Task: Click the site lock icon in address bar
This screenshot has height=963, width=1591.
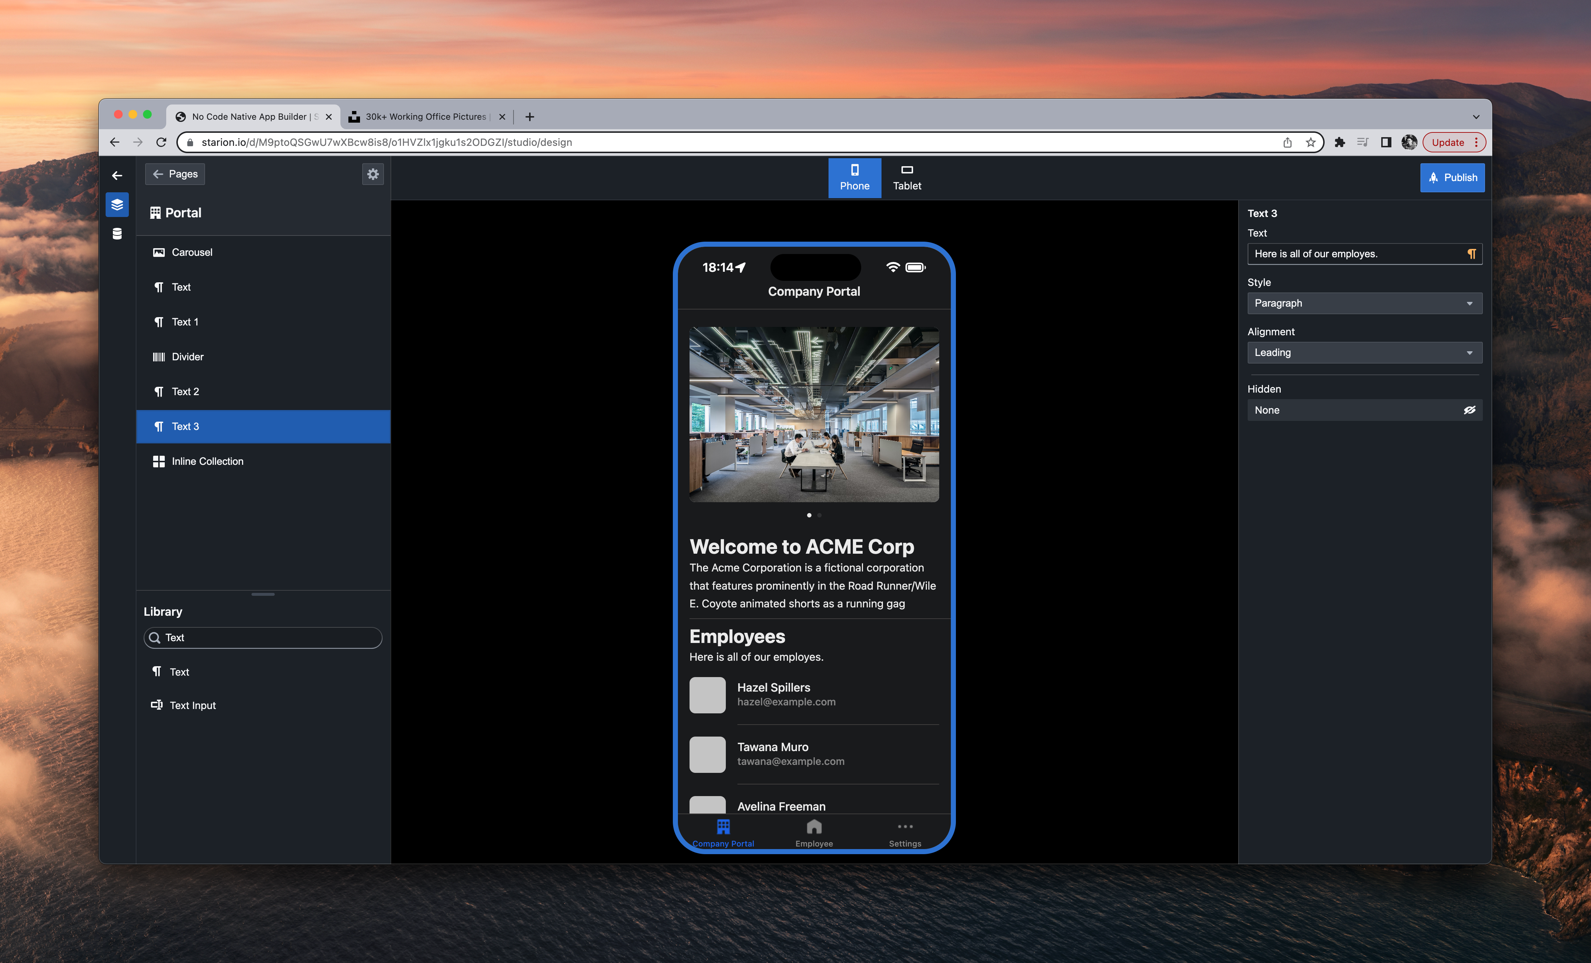Action: click(x=190, y=143)
